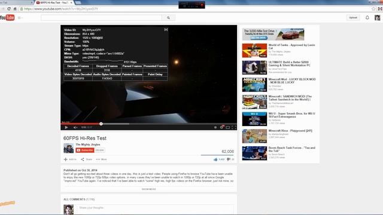Open The Mighty Jingles channel avatar
Image resolution: width=383 pixels, height=215 pixels.
68,148
